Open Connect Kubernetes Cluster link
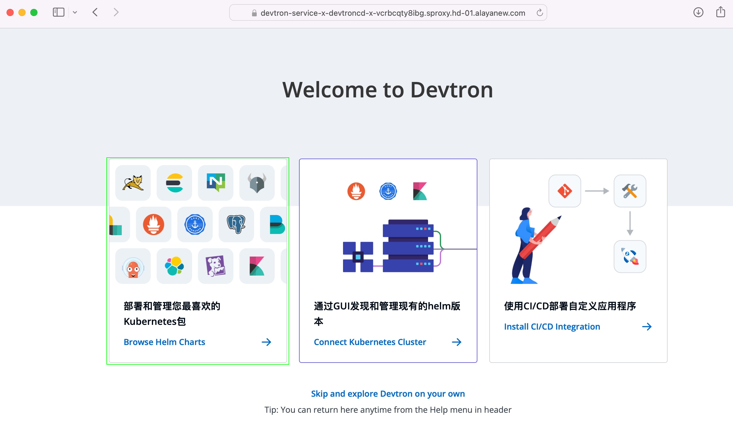 tap(370, 342)
